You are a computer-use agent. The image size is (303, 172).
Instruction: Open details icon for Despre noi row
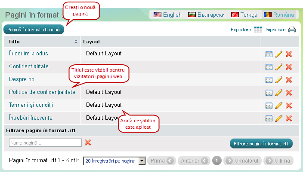click(x=269, y=80)
